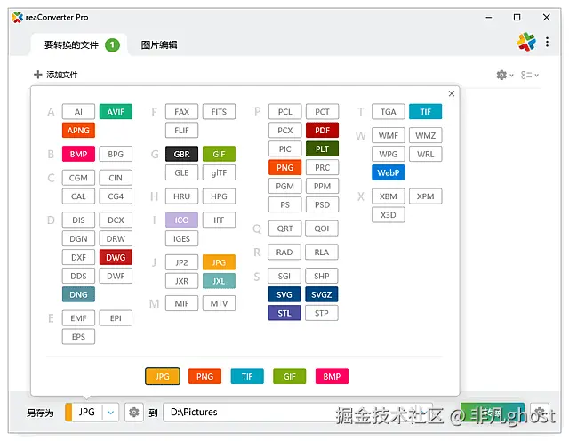The height and width of the screenshot is (441, 569).
Task: Choose the DNG format
Action: (78, 294)
